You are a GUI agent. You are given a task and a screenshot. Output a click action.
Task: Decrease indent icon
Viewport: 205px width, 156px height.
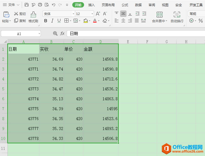[137, 13]
